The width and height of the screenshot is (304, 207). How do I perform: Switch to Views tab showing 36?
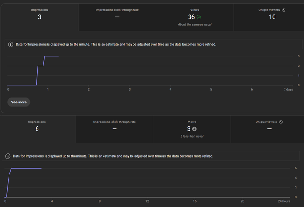(195, 18)
